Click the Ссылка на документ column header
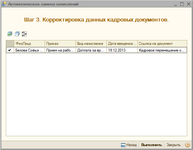 tap(162, 43)
